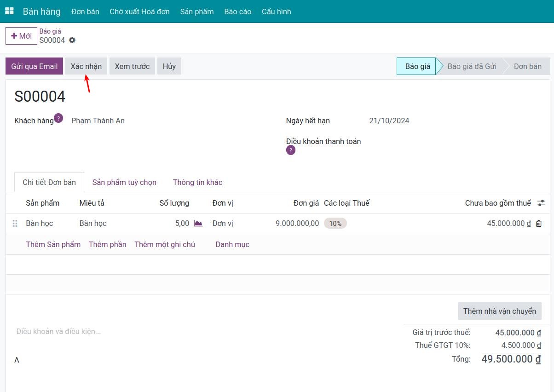Open the Danh mục catalog link

click(x=232, y=244)
